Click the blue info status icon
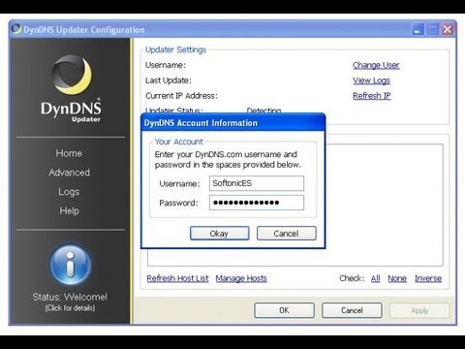 (71, 265)
